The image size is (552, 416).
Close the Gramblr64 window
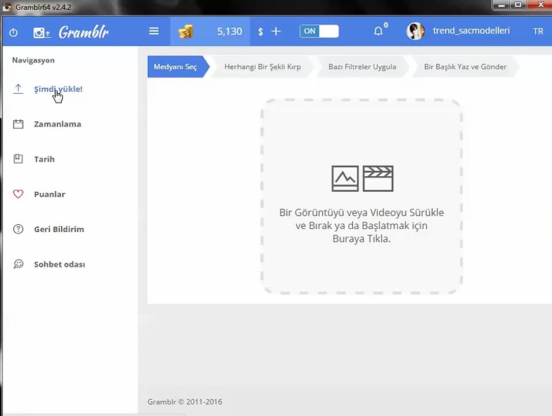pyautogui.click(x=539, y=5)
